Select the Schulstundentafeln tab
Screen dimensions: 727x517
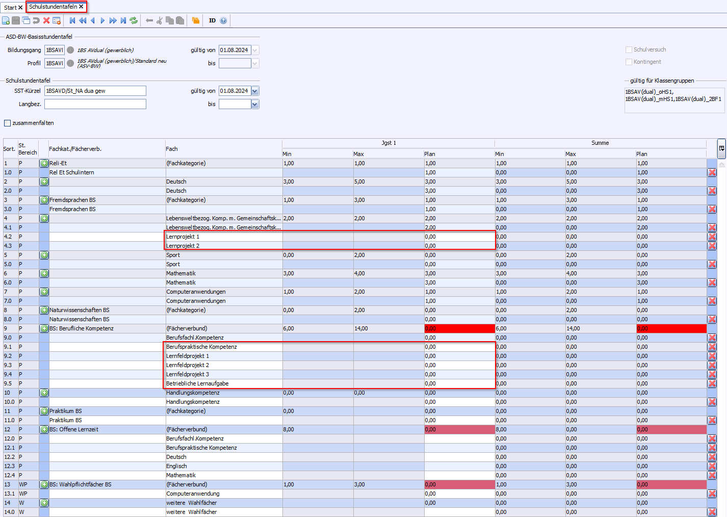click(x=53, y=7)
